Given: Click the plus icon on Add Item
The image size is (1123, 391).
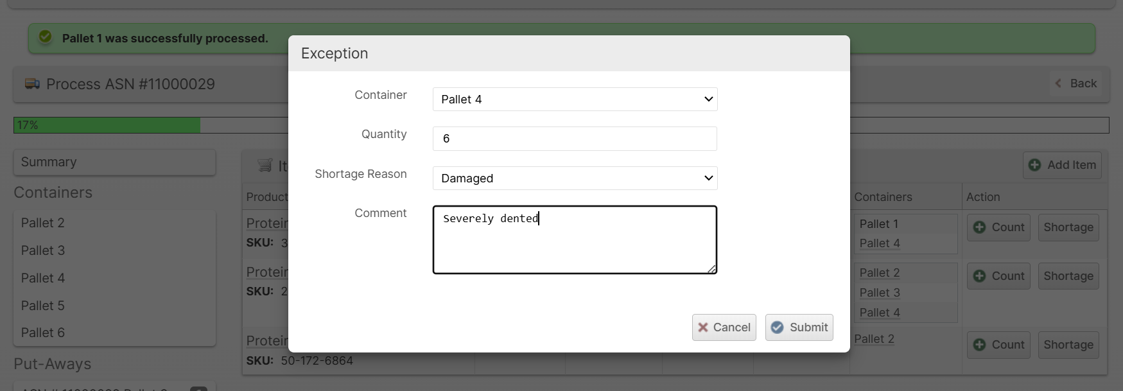Looking at the screenshot, I should pos(1034,165).
